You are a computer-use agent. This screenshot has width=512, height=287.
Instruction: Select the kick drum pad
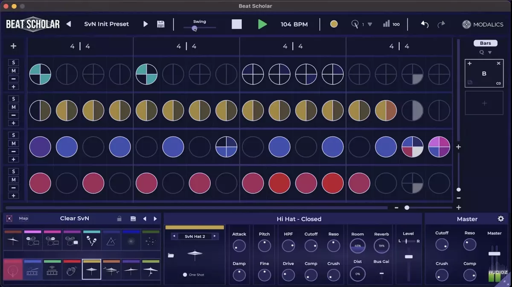pos(13,270)
